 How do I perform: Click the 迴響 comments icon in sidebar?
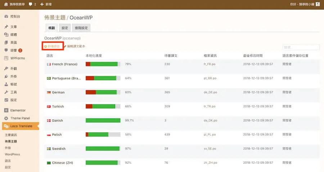click(x=6, y=50)
